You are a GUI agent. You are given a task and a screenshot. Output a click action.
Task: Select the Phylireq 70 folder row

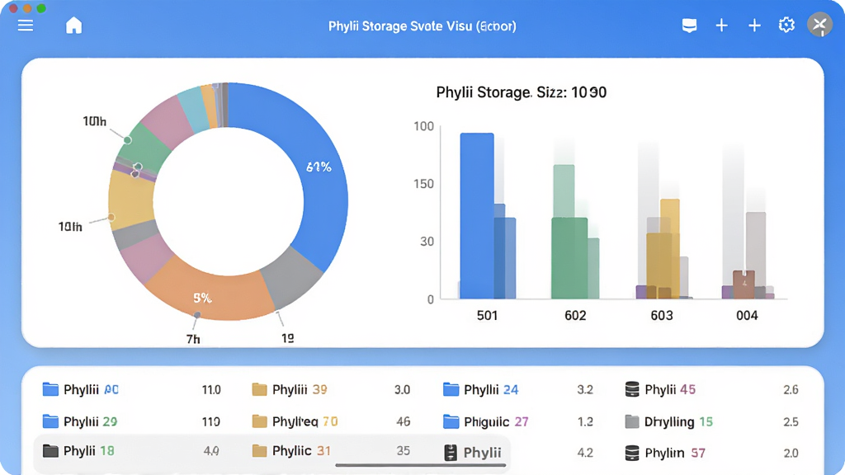click(330, 421)
